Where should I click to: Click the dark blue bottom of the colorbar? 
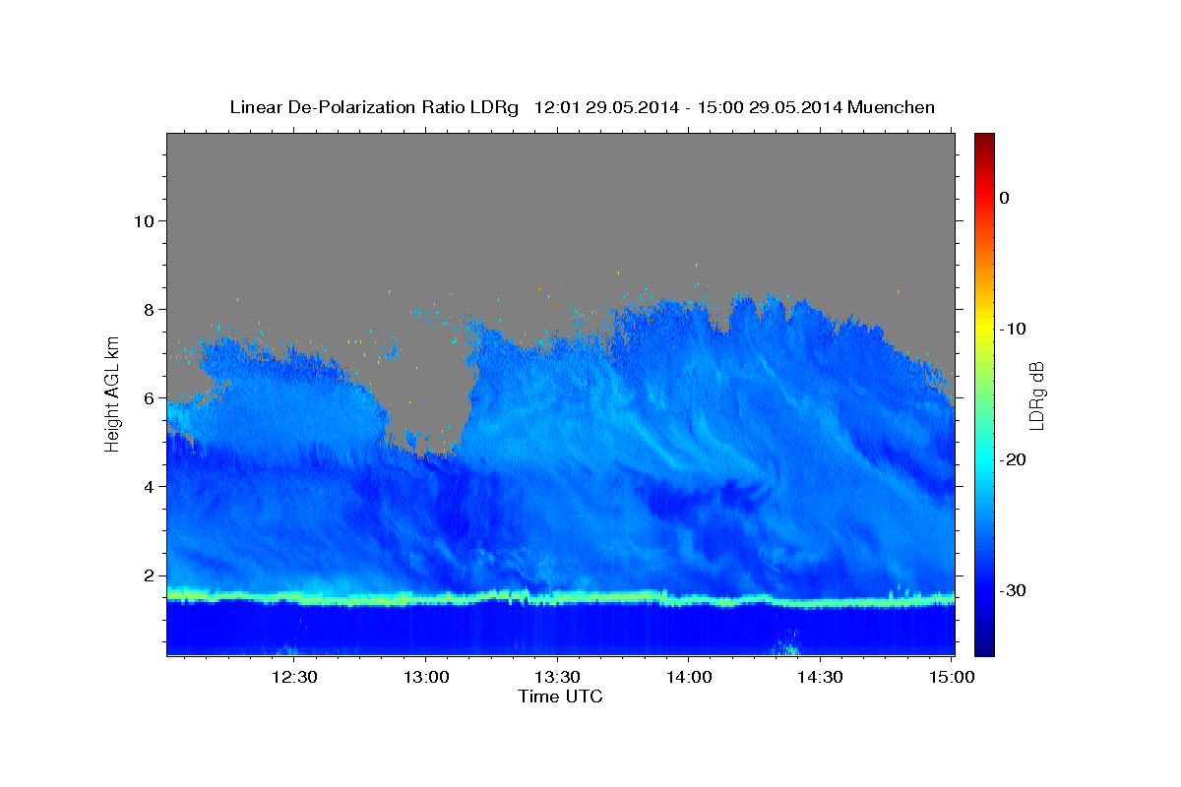pyautogui.click(x=984, y=647)
